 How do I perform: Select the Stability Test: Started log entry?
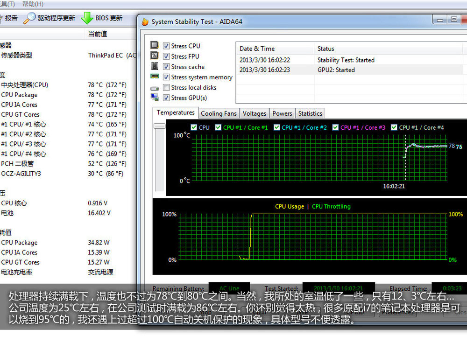click(x=346, y=60)
